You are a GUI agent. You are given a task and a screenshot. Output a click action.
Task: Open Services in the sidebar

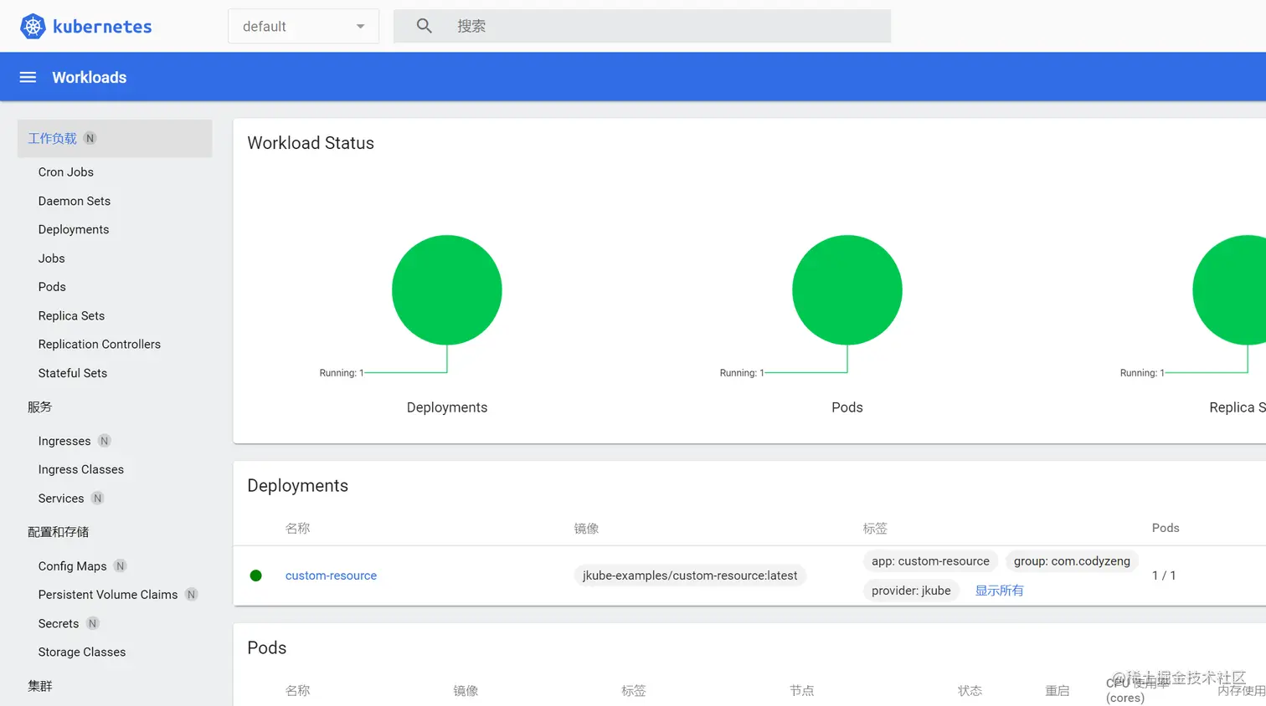[61, 499]
